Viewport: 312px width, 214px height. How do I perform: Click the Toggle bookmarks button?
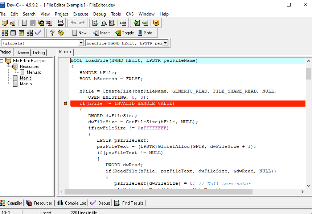(124, 33)
